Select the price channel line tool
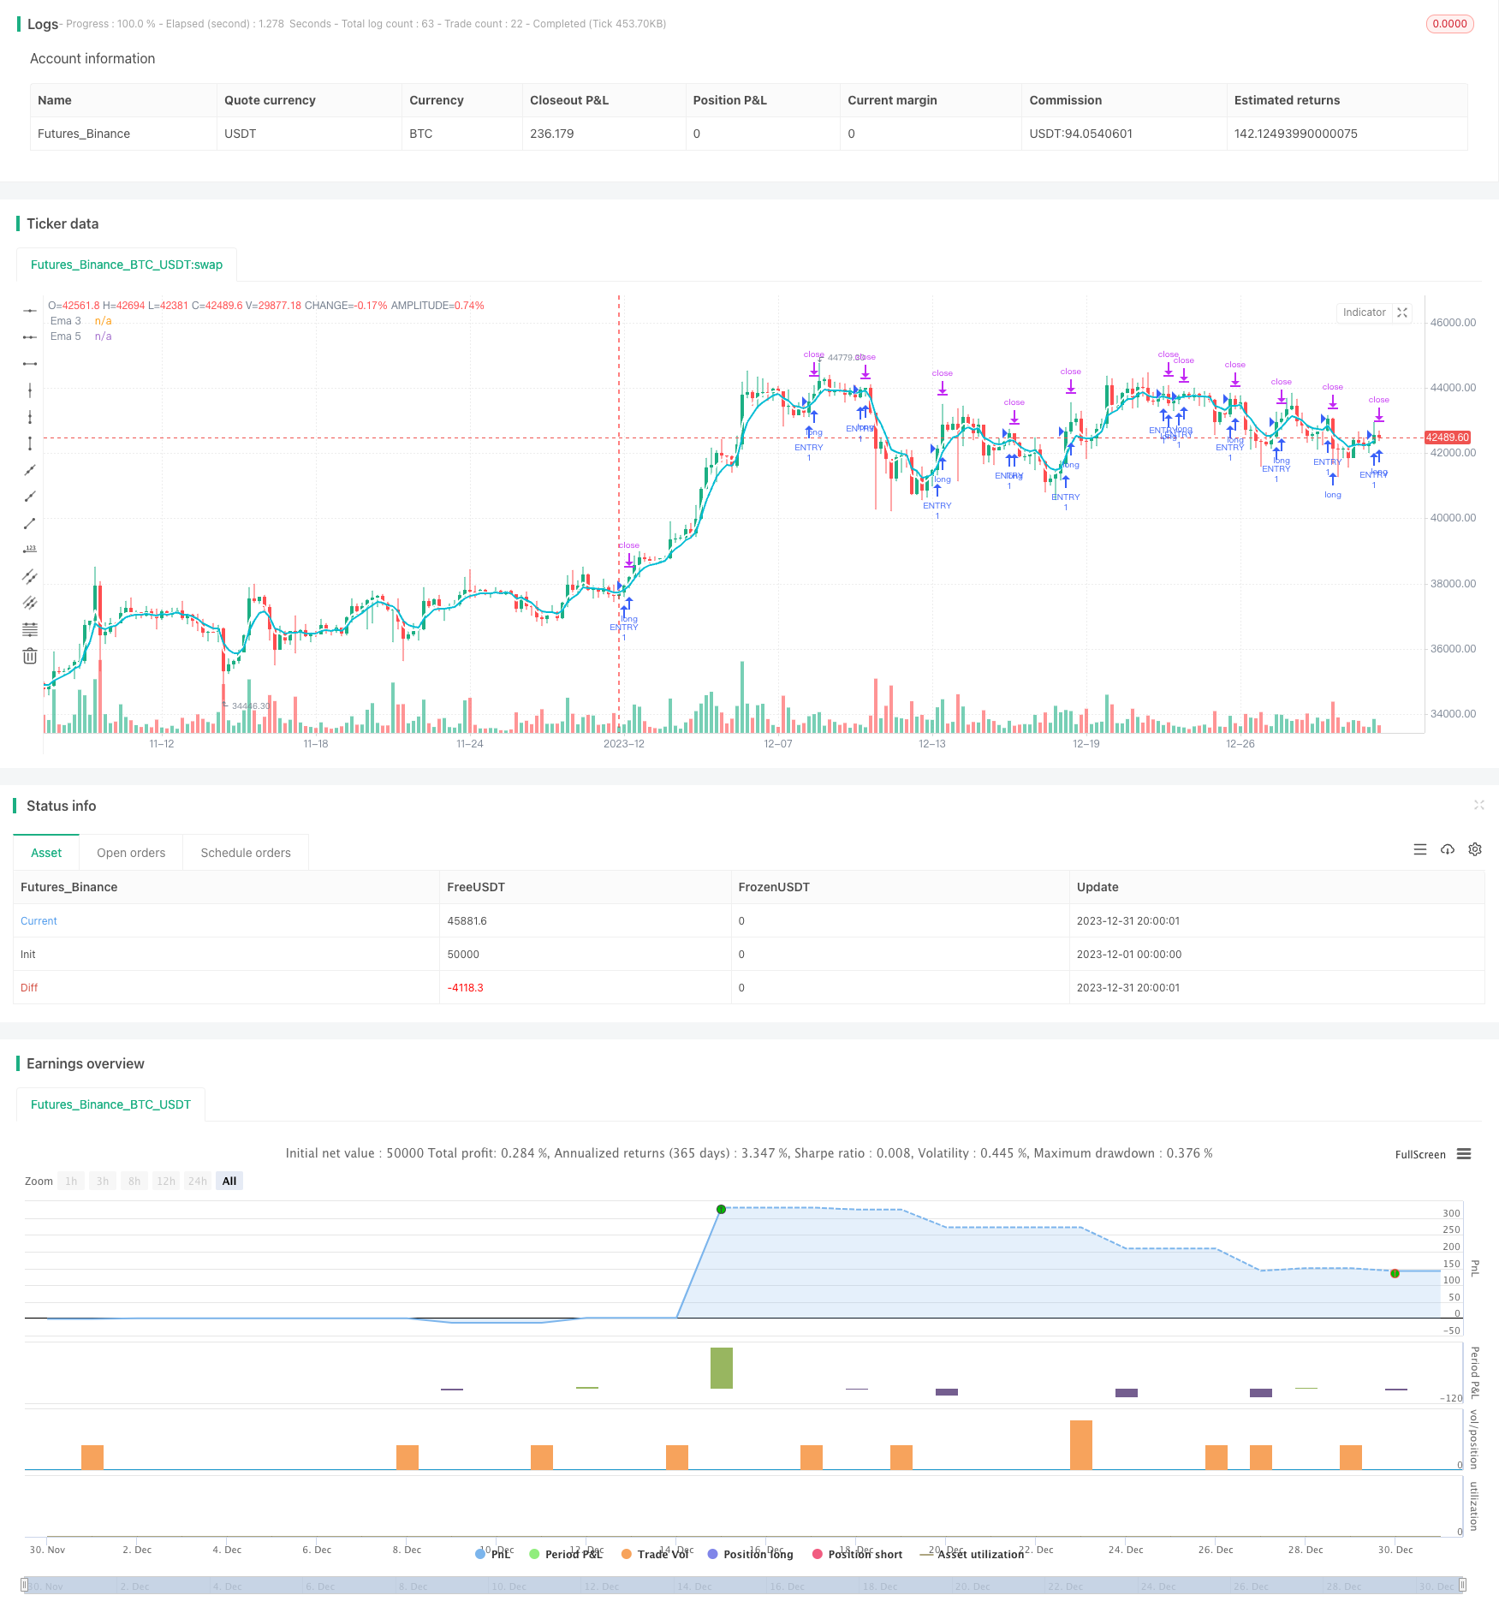This screenshot has height=1619, width=1499. 30,576
